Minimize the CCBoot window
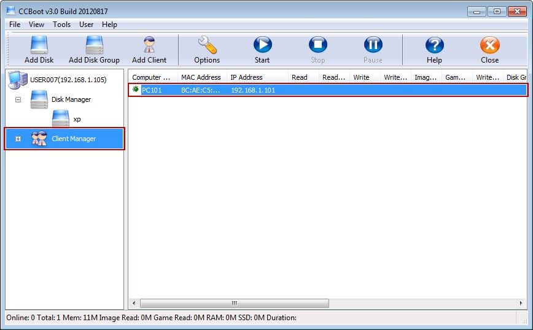Image resolution: width=533 pixels, height=330 pixels. [477, 12]
